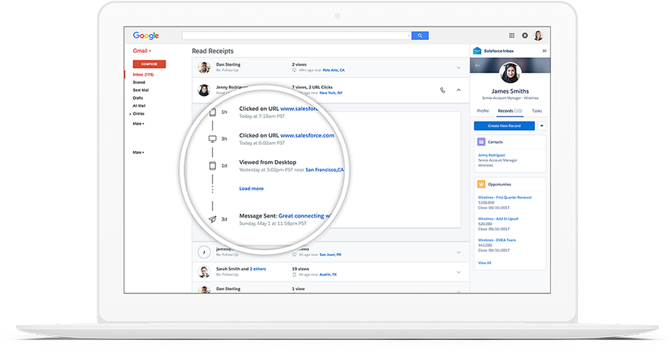Click Sarah Smith's avatar picture
This screenshot has height=355, width=671.
[x=204, y=272]
